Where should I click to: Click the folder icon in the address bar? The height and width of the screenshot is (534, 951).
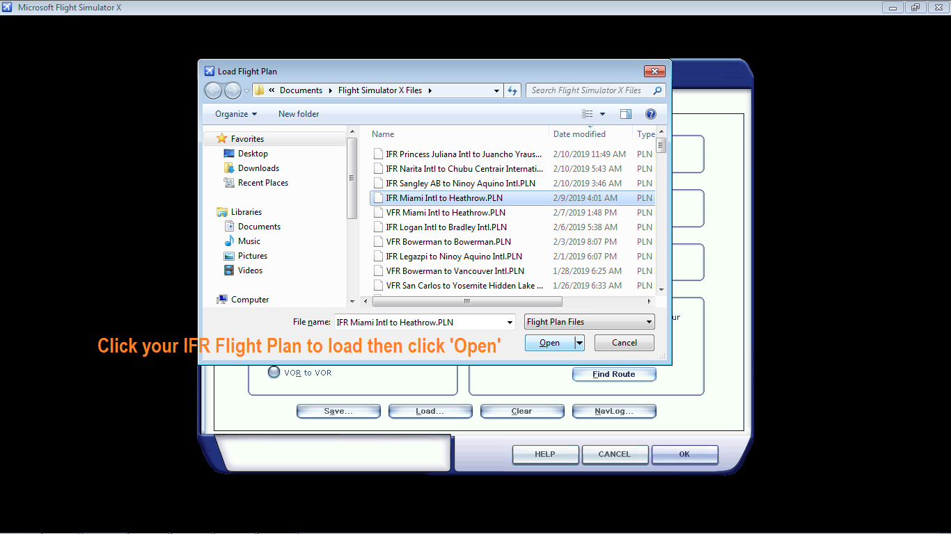[x=258, y=90]
